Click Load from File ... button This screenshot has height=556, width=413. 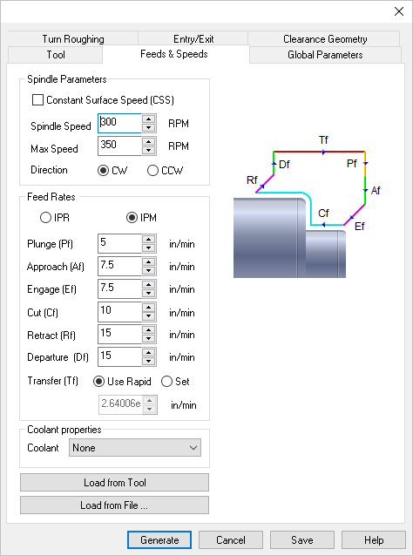(114, 505)
